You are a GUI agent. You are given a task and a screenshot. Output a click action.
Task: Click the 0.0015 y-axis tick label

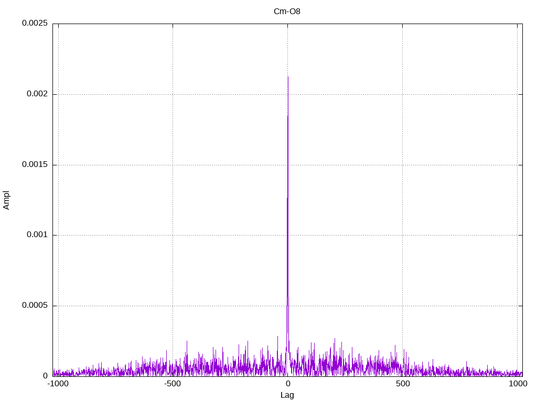[x=35, y=164]
